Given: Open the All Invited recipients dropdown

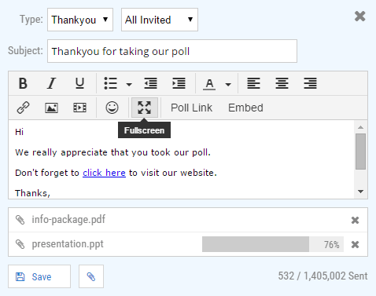Looking at the screenshot, I should [160, 20].
